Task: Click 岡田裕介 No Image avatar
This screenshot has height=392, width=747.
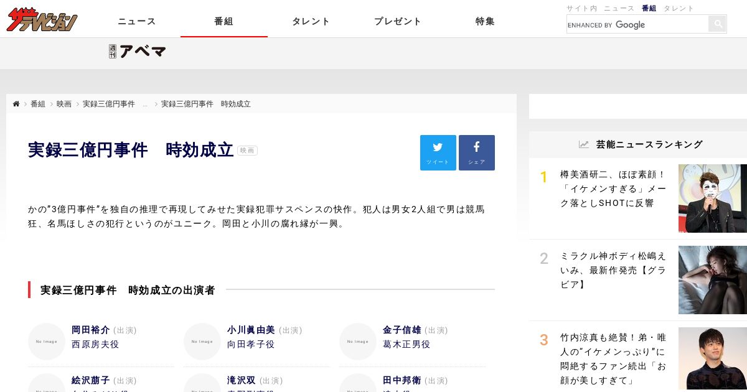Action: coord(47,341)
